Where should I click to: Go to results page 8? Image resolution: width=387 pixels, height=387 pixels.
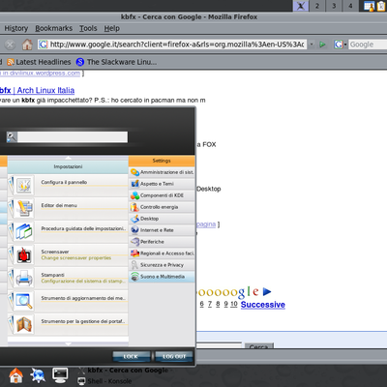pos(218,304)
